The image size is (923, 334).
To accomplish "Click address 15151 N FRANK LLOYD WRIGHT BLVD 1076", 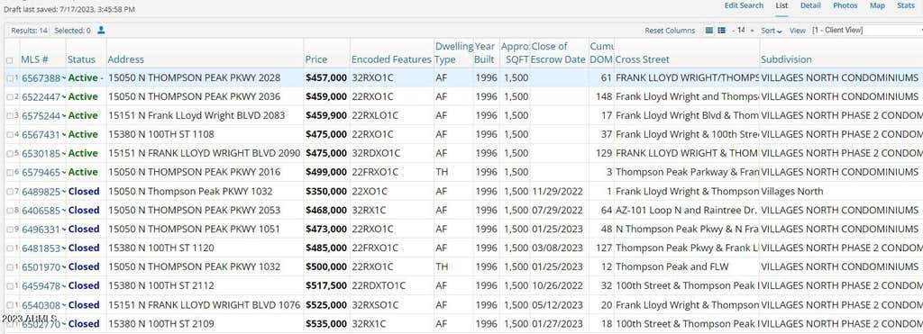I will (x=205, y=305).
